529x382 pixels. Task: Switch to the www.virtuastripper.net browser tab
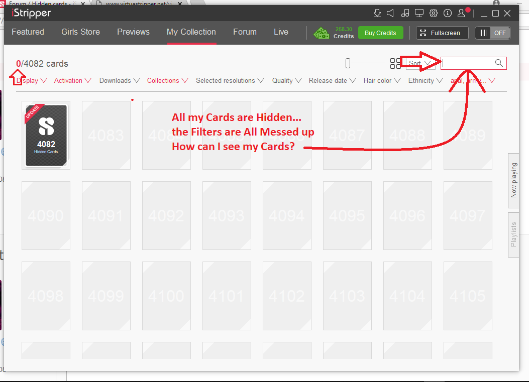140,3
